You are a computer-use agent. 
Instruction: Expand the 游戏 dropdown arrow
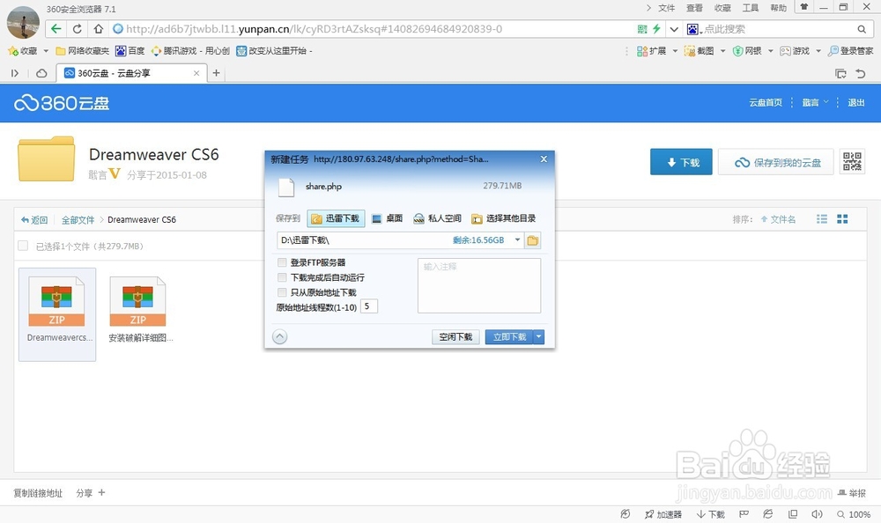click(818, 51)
